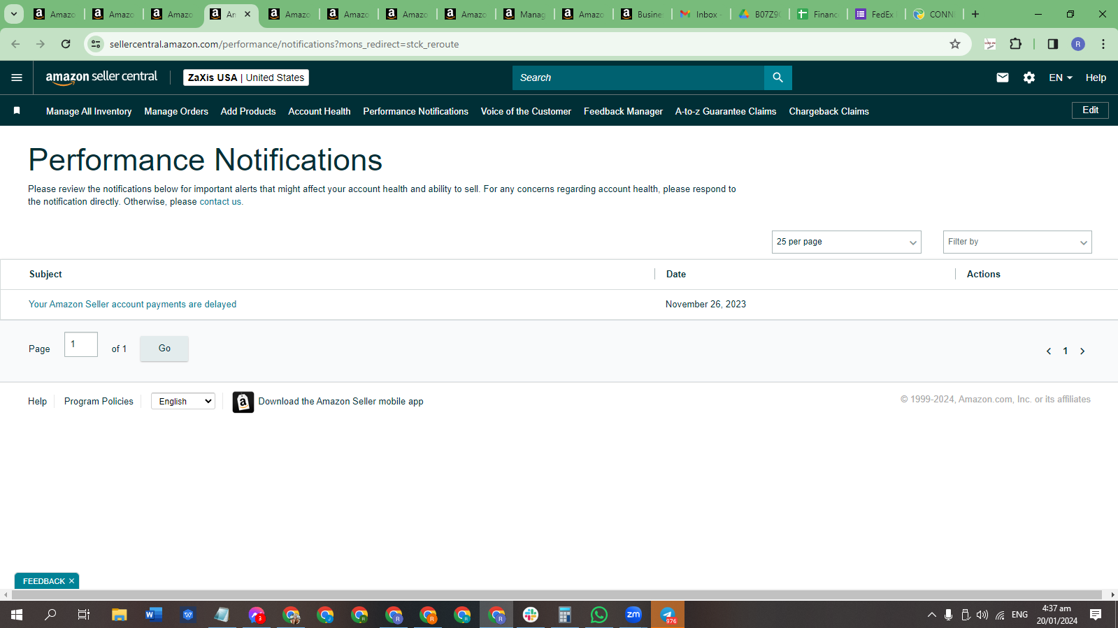Click the Go button
The image size is (1118, 628).
tap(164, 349)
